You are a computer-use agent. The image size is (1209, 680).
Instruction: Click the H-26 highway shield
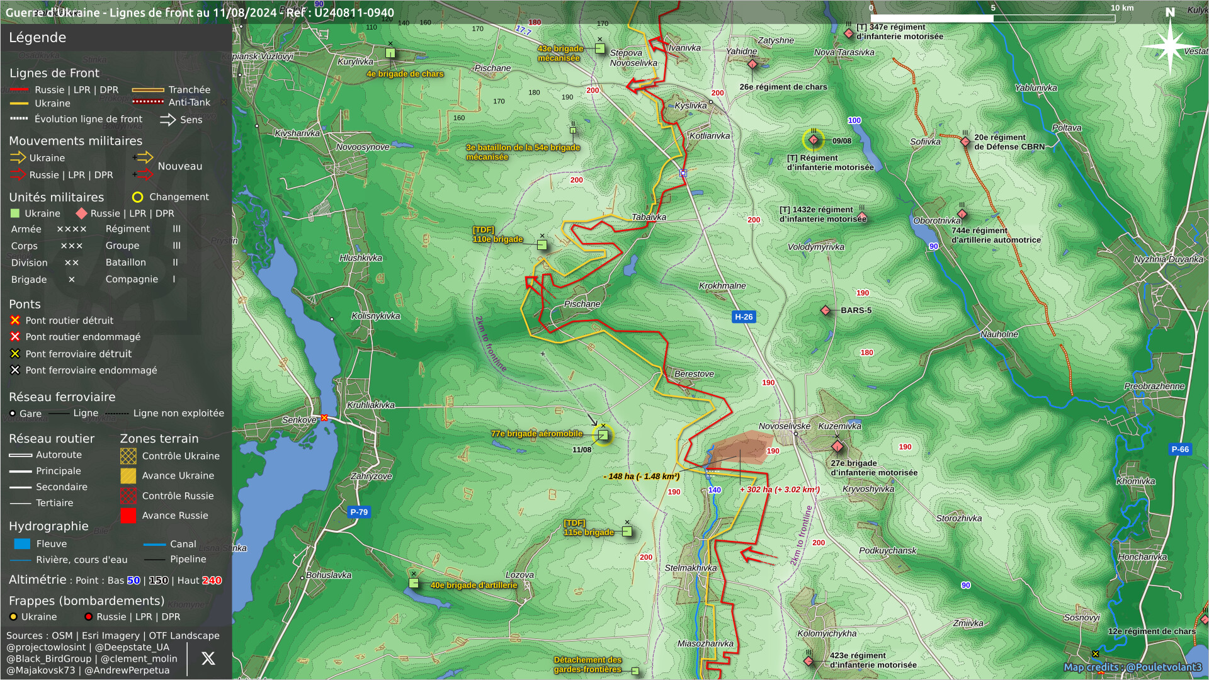[743, 317]
